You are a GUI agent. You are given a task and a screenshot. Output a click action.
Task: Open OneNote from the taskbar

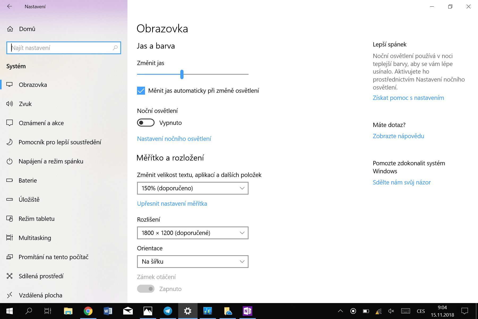(x=247, y=311)
